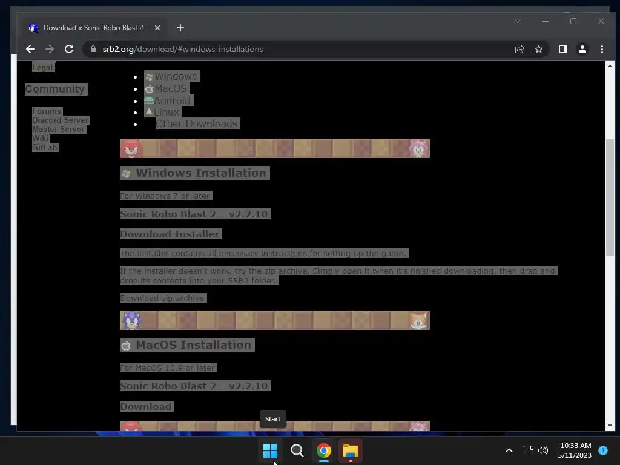Click the Windows logo beside Windows link
The width and height of the screenshot is (620, 465).
point(149,77)
